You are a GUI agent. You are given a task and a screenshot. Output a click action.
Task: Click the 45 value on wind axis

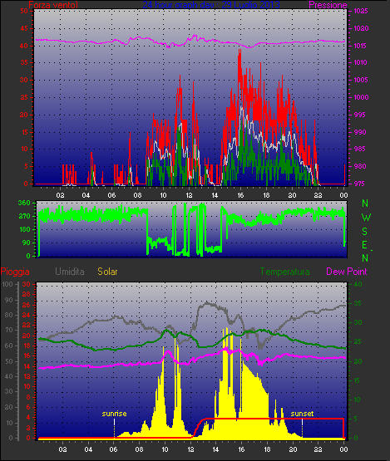click(x=24, y=28)
